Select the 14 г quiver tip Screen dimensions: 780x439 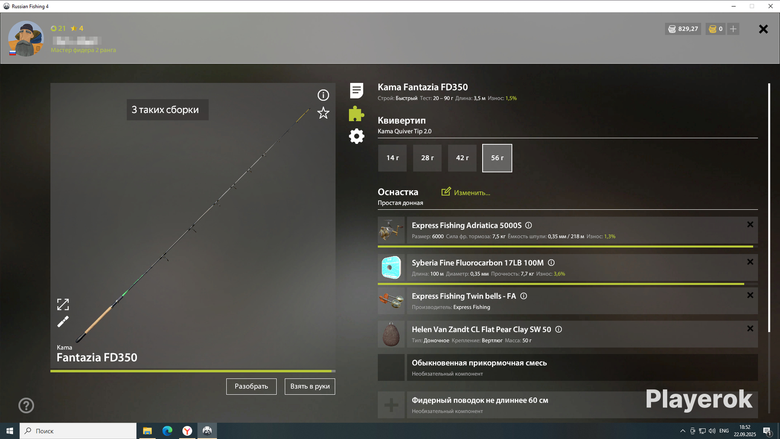pos(393,158)
